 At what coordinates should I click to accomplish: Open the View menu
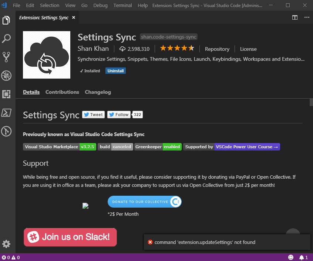(70, 6)
